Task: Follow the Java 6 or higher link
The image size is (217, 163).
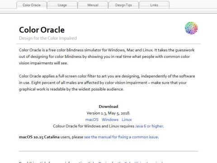Action: click(149, 126)
